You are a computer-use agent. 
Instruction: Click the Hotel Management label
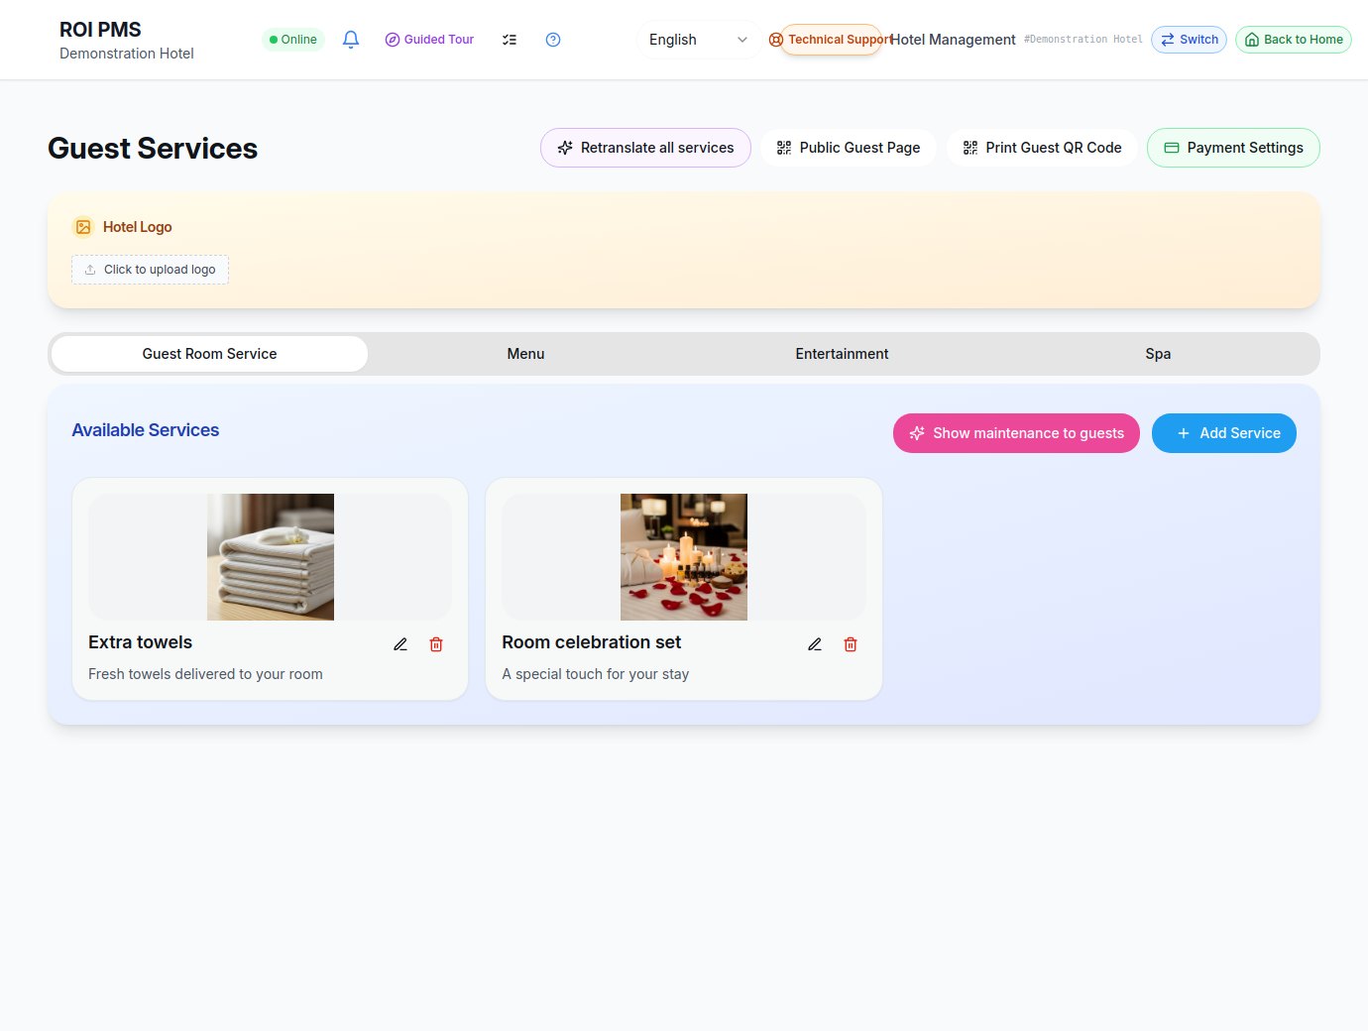point(953,40)
